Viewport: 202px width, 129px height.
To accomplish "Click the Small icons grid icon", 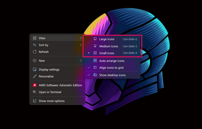I will point(95,53).
